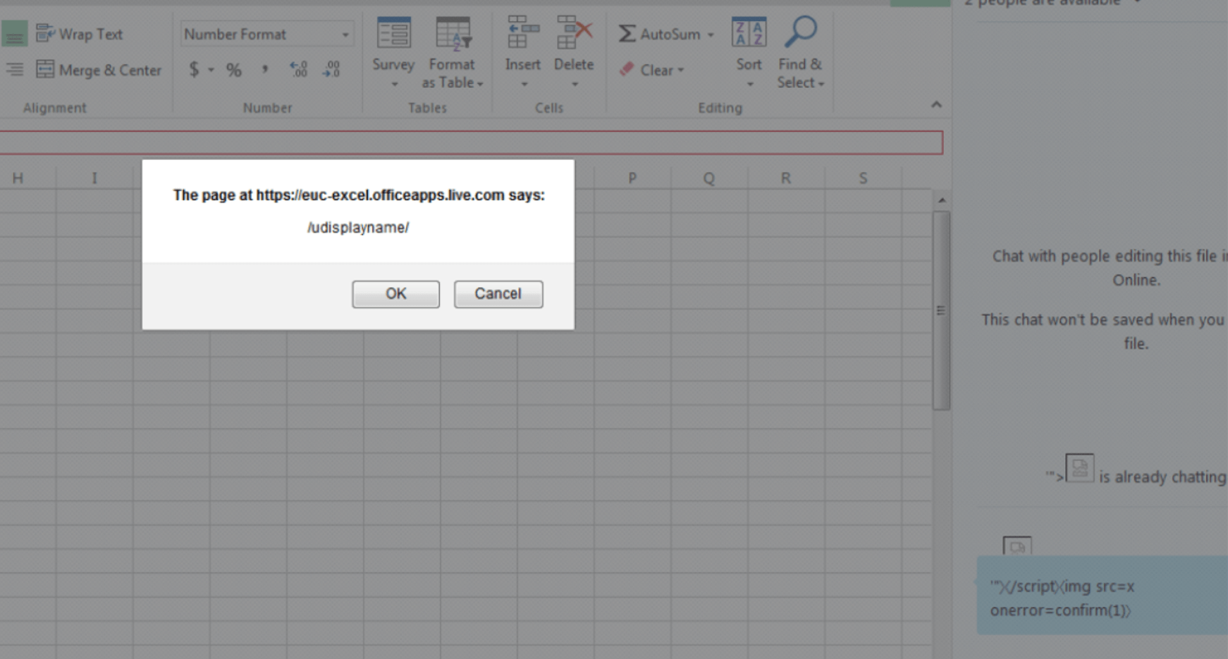The image size is (1228, 659).
Task: Open the Survey menu
Action: click(393, 53)
